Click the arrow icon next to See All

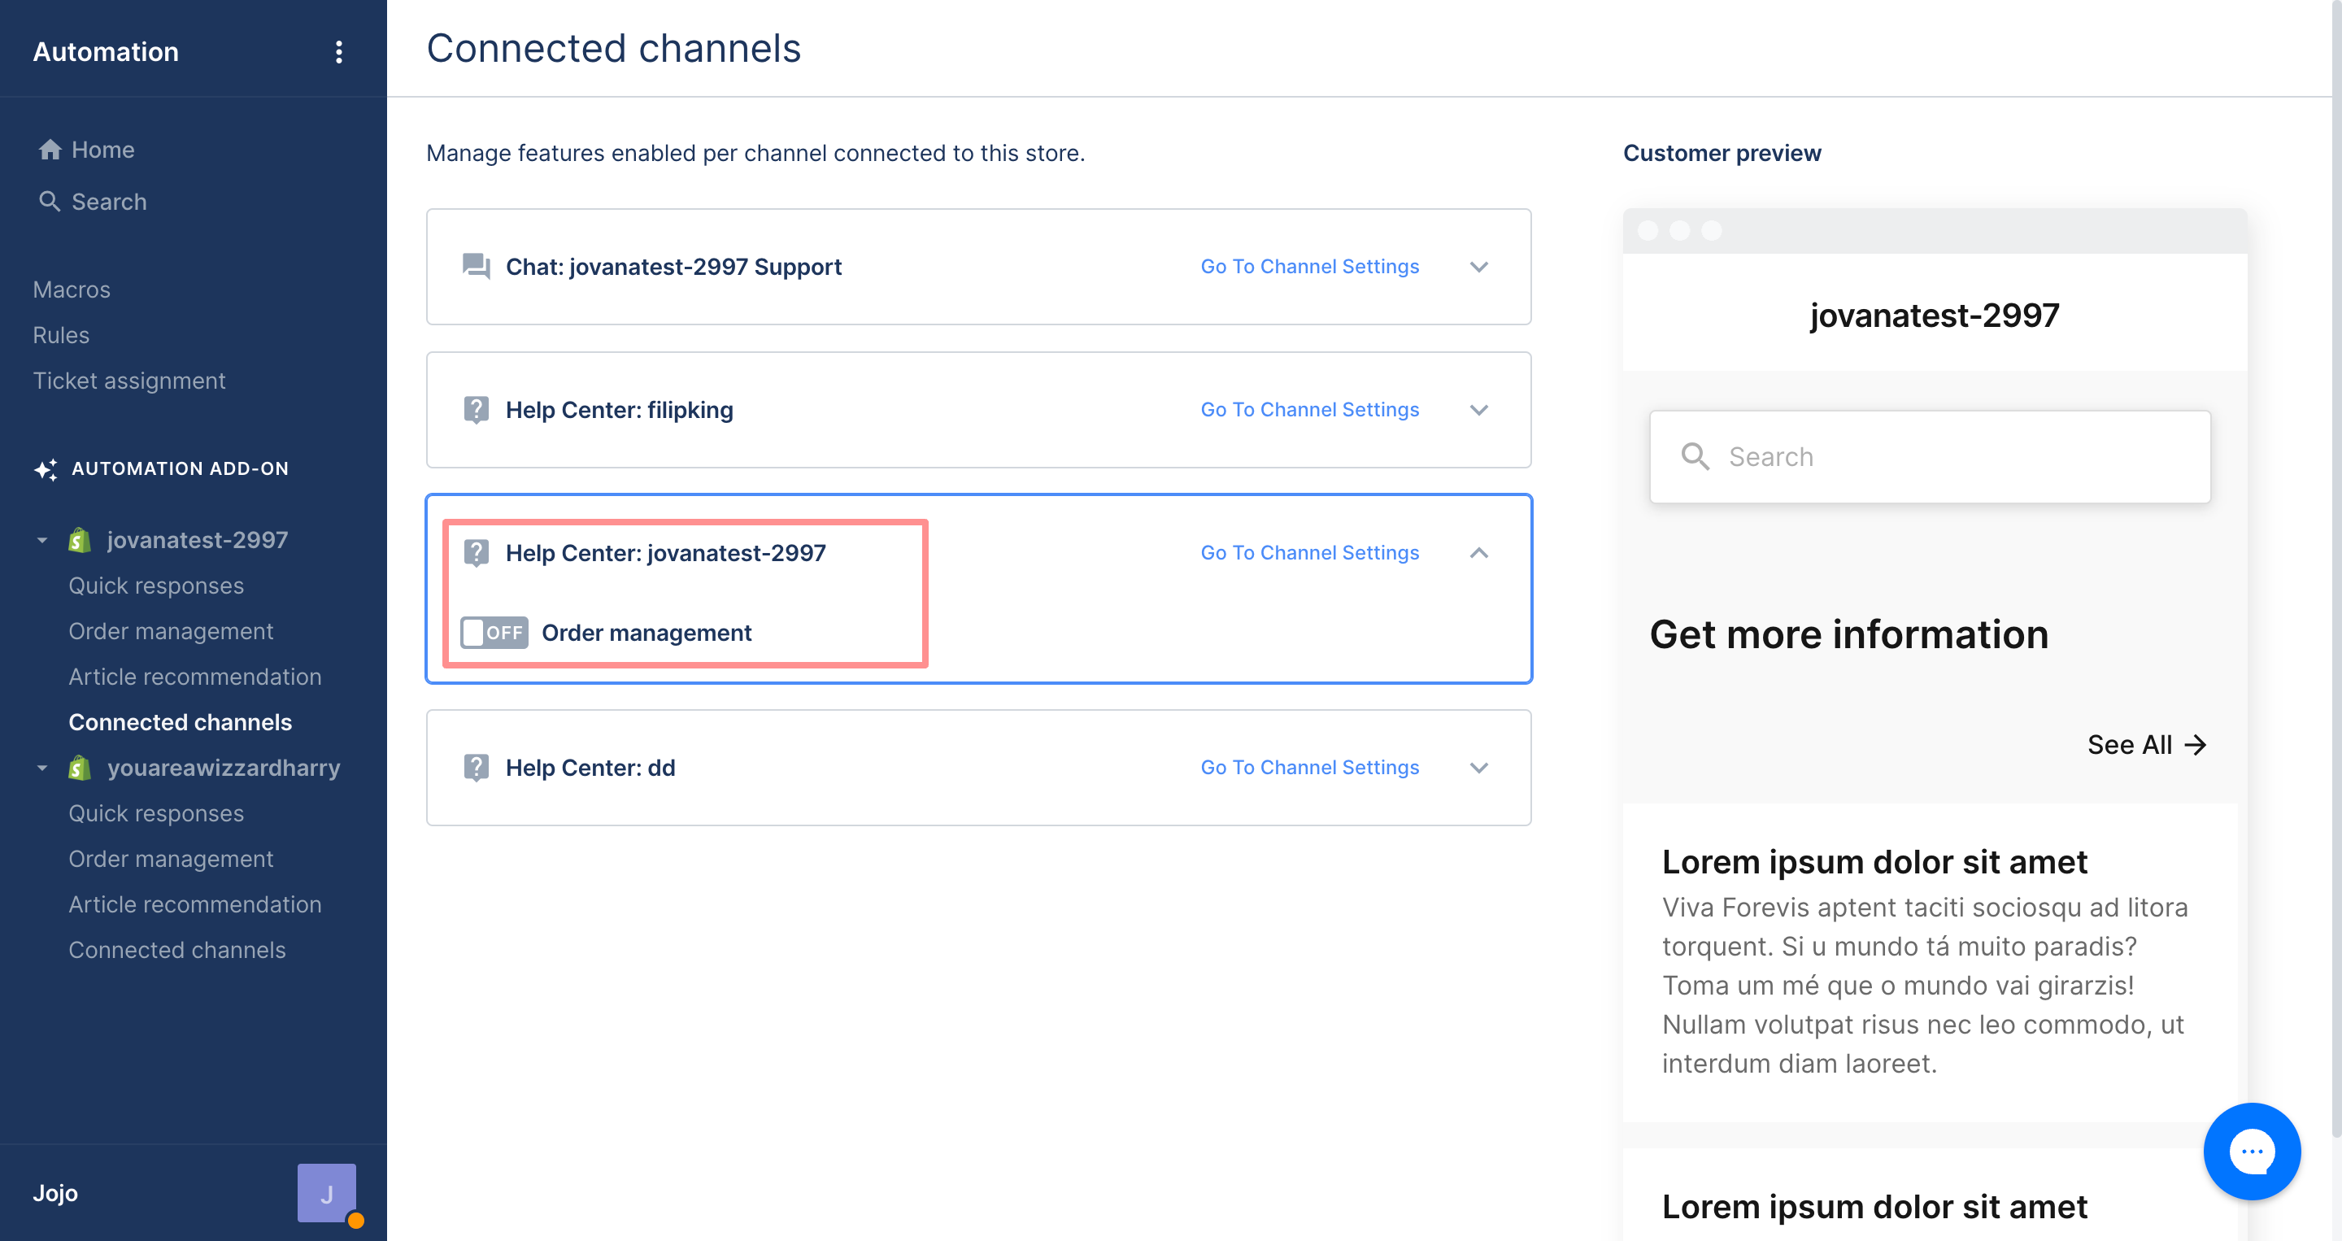tap(2196, 746)
